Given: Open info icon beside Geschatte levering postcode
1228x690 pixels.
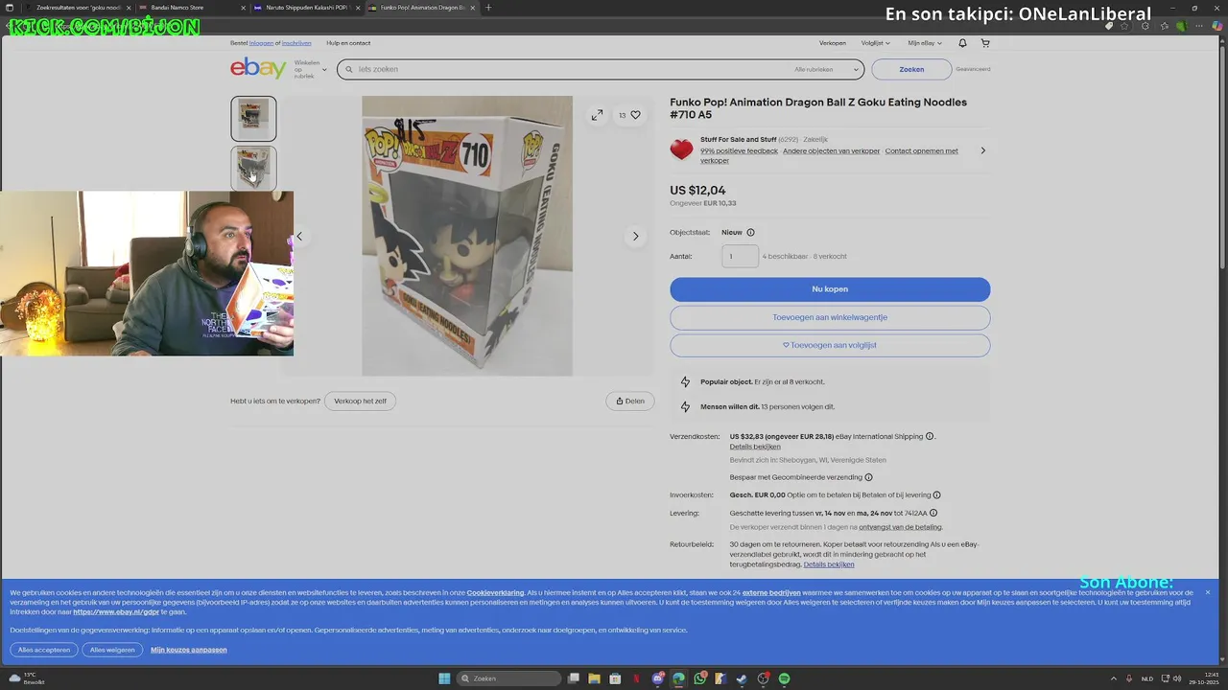Looking at the screenshot, I should (x=933, y=513).
